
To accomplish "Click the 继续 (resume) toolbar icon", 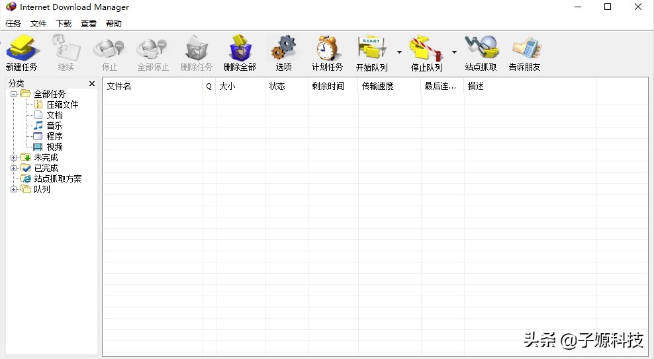I will tap(66, 48).
